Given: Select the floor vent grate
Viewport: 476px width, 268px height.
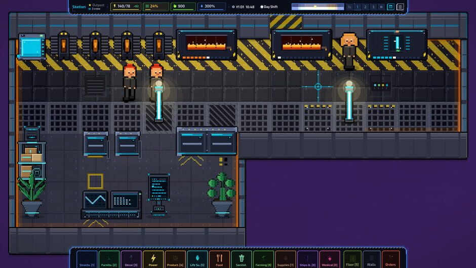Looking at the screenshot, I should (95, 86).
